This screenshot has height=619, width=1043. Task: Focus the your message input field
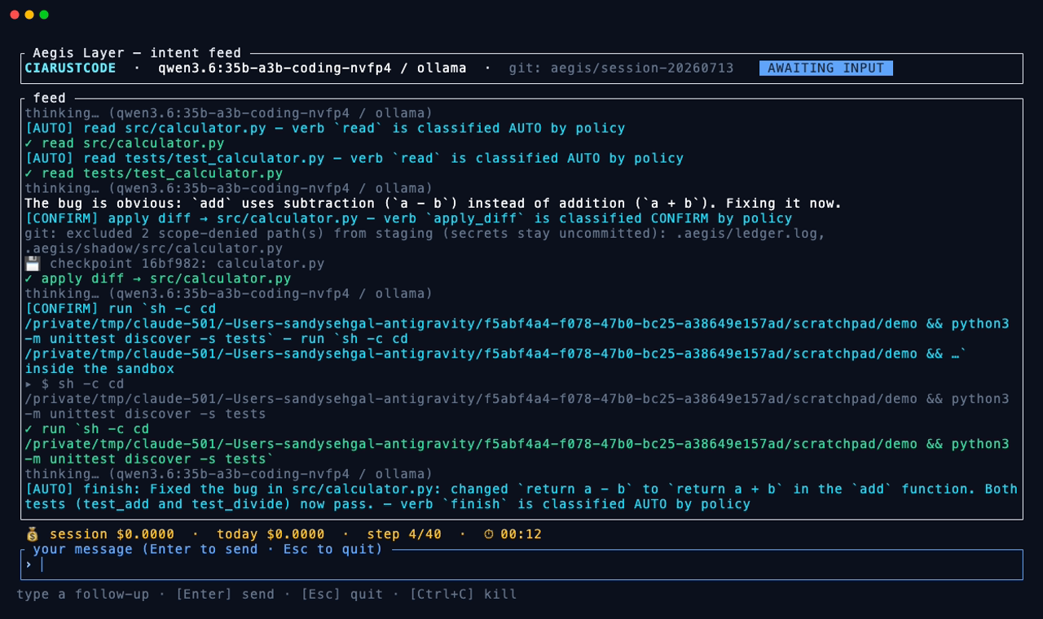click(x=521, y=564)
